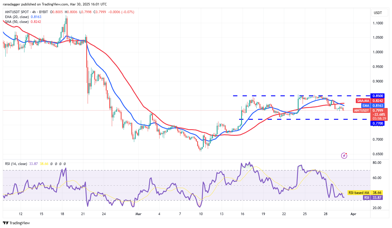Click the TradingView logo at bottom left

click(16, 223)
